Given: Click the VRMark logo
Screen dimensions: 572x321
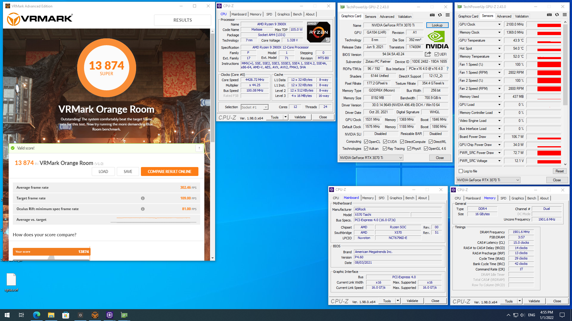Looking at the screenshot, I should (40, 19).
